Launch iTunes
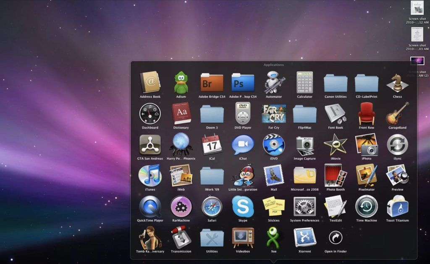 150,175
